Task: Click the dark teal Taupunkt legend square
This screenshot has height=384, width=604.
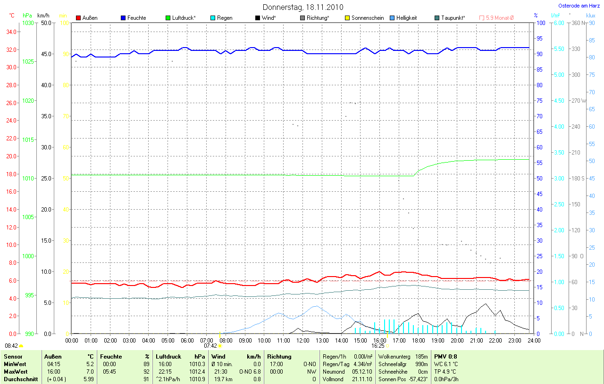Action: click(x=437, y=18)
